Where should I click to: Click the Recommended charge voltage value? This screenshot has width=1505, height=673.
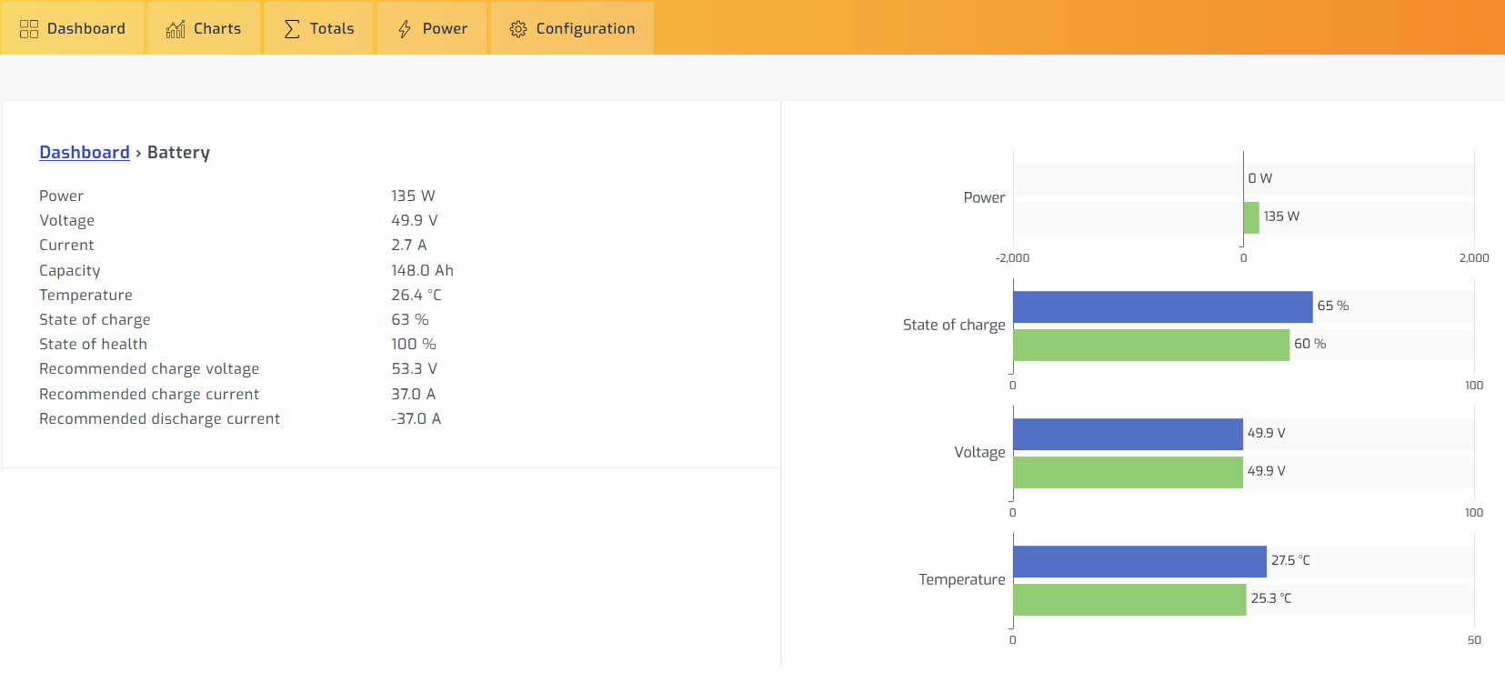[x=415, y=369]
